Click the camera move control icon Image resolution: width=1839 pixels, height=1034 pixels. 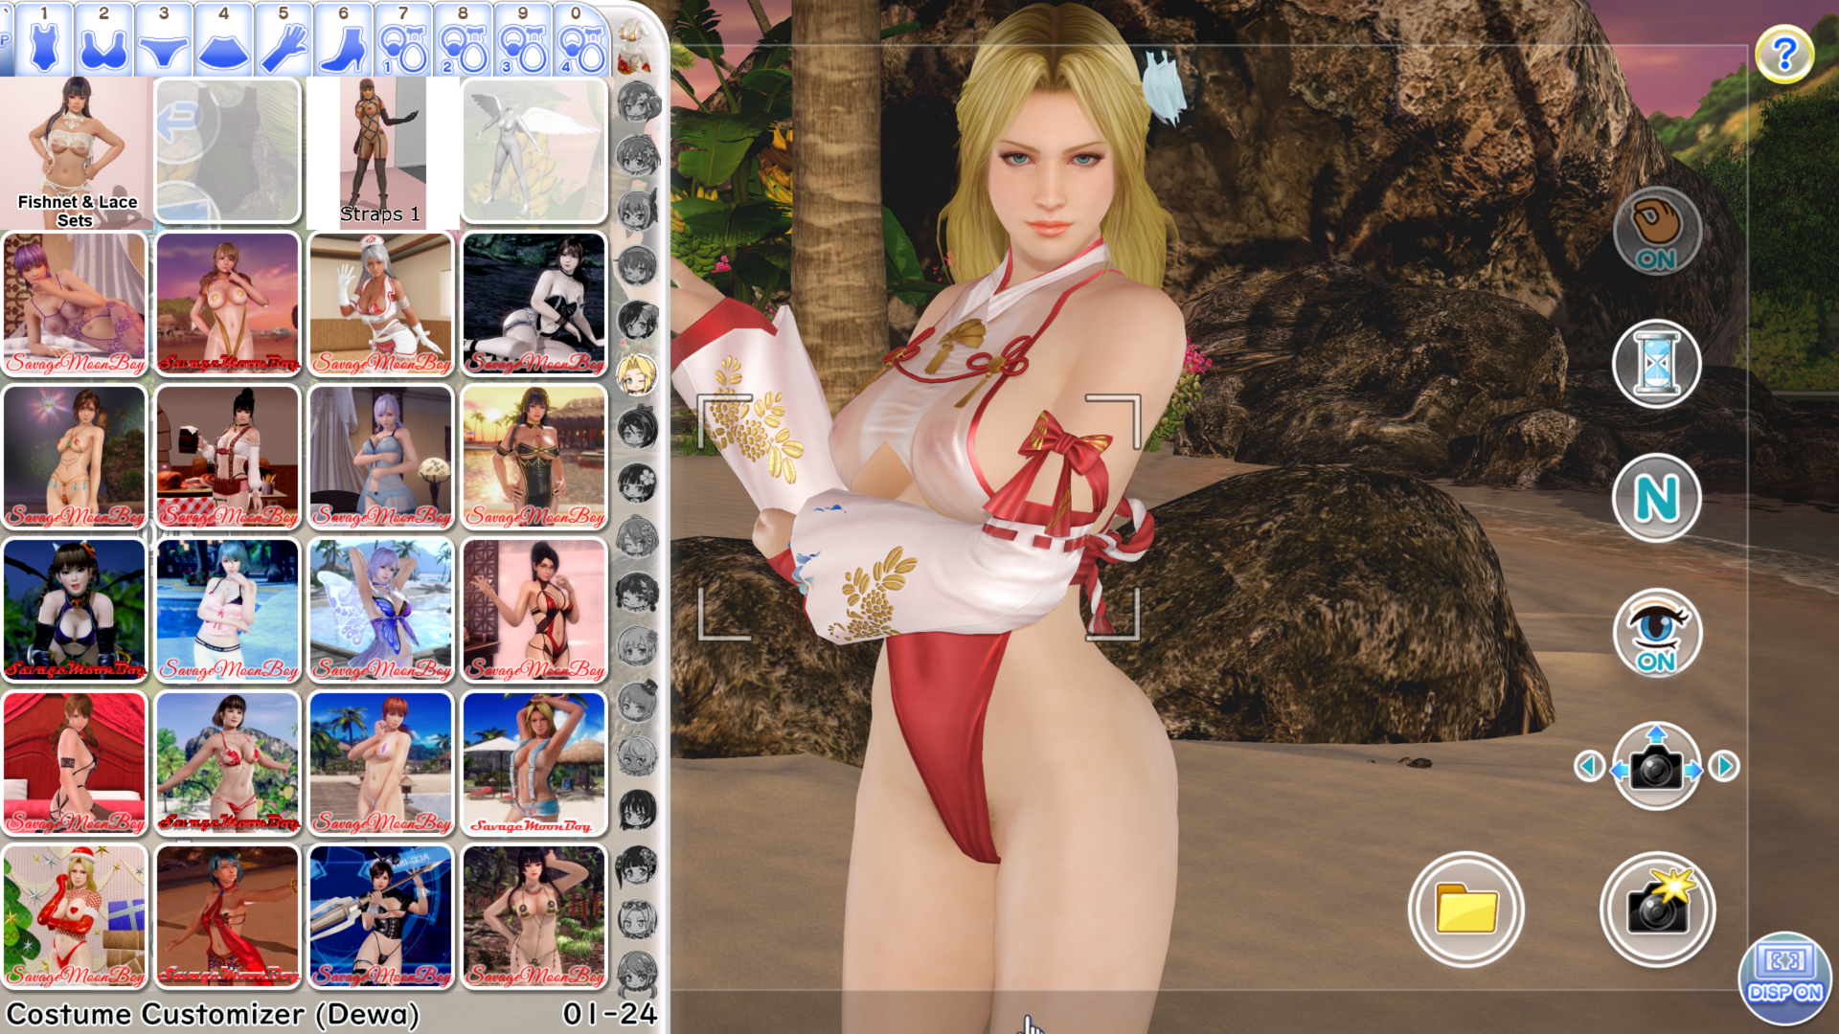pyautogui.click(x=1656, y=766)
